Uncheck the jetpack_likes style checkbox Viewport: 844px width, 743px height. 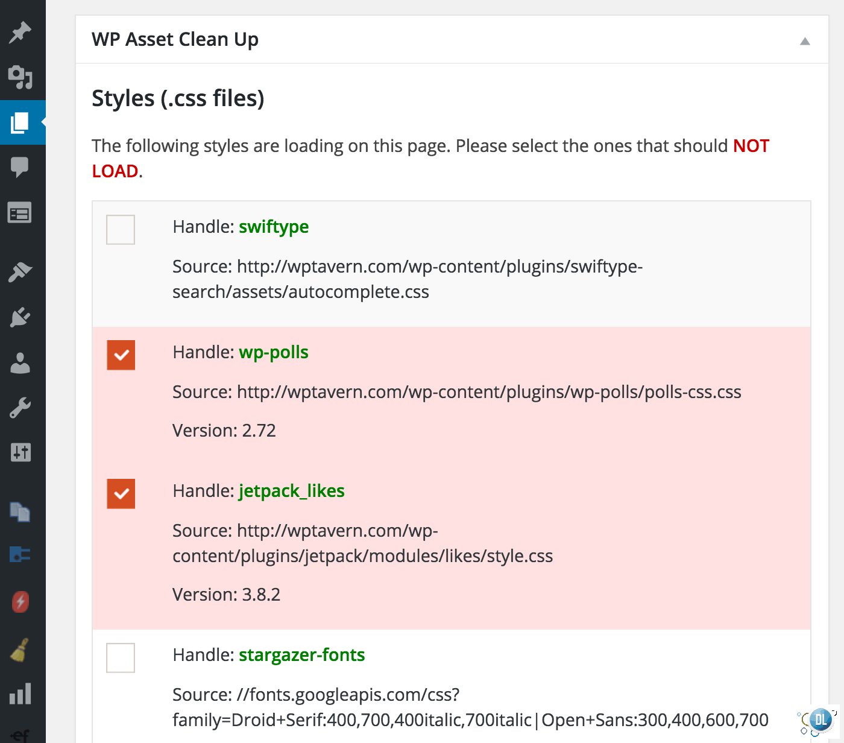(x=121, y=493)
